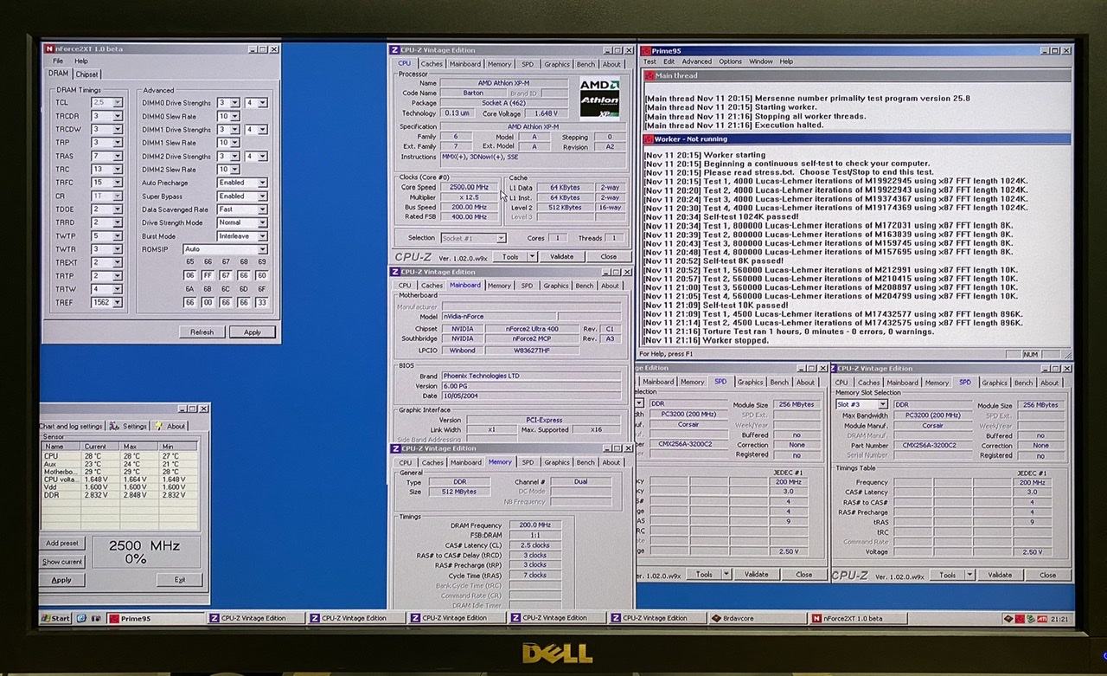Click the green tray icon beside ATI
The height and width of the screenshot is (676, 1107).
coord(1031,618)
